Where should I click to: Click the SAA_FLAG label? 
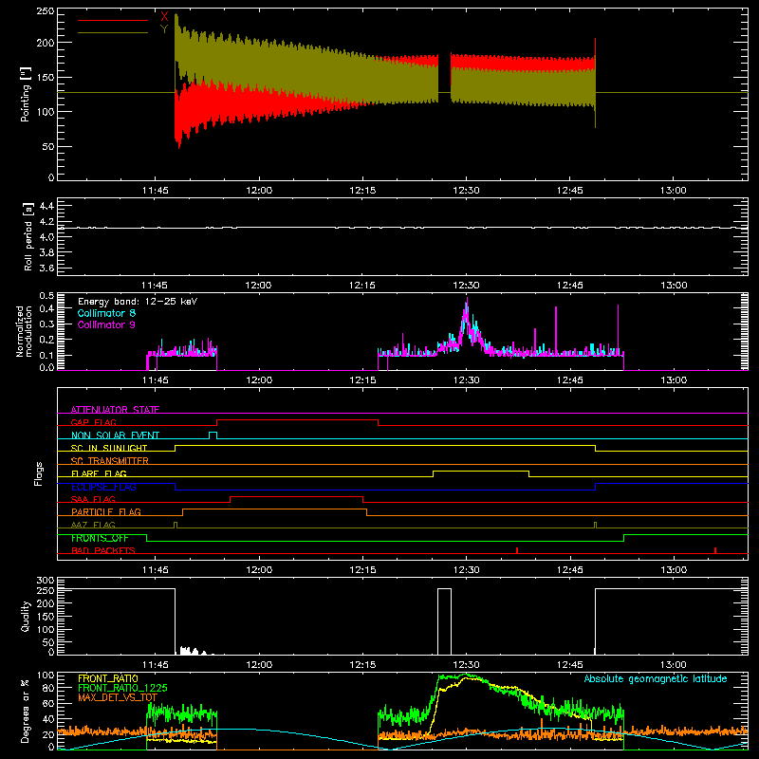tap(93, 499)
